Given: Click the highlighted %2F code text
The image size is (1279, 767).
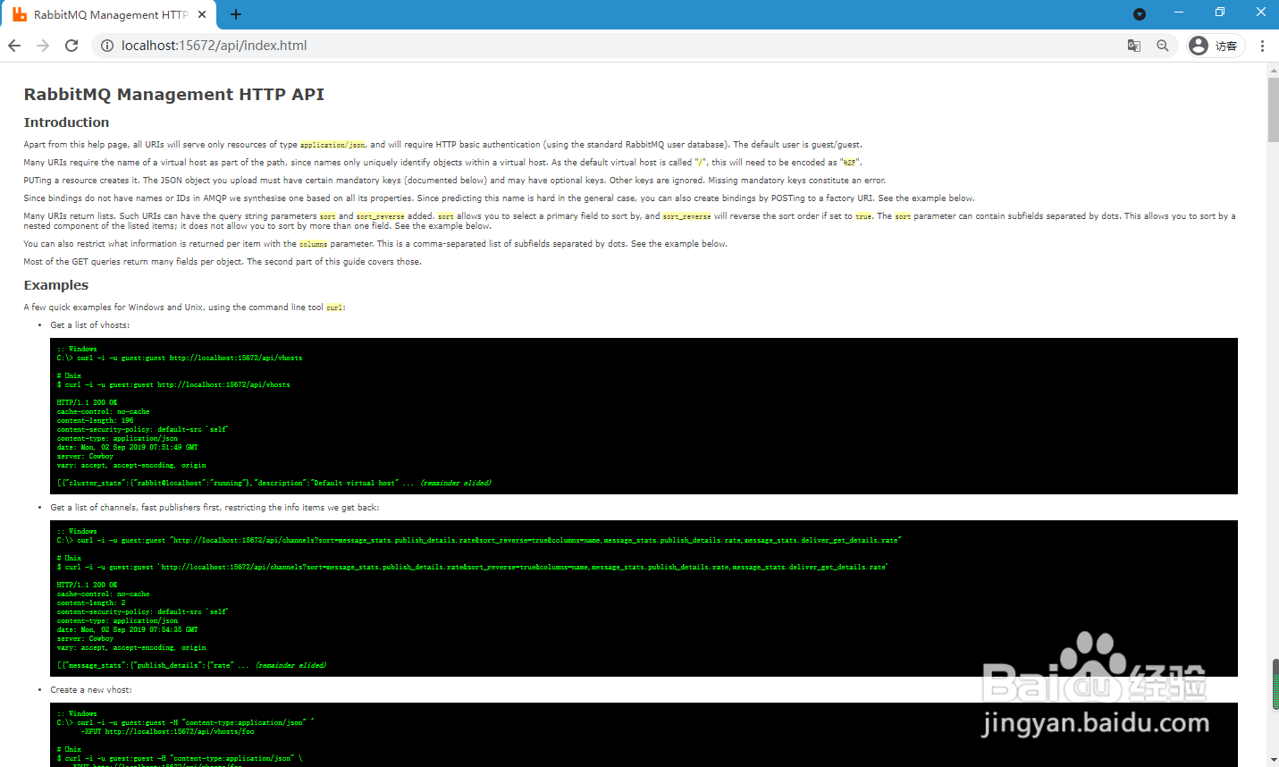Looking at the screenshot, I should coord(850,163).
